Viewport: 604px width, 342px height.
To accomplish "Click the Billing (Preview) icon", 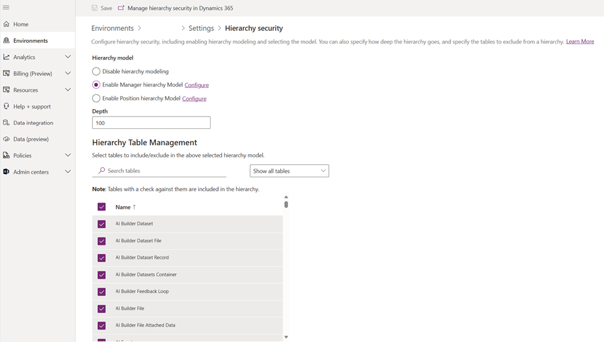I will 6,73.
